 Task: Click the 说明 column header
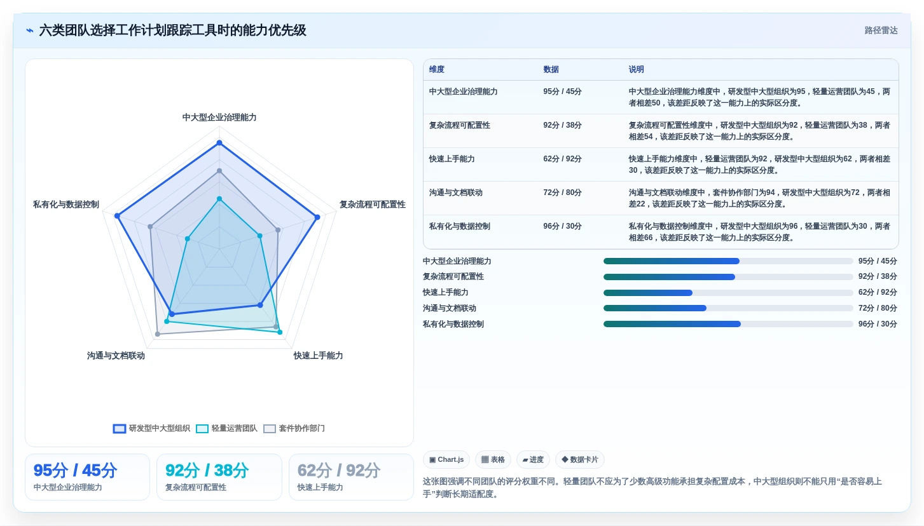[x=637, y=70]
